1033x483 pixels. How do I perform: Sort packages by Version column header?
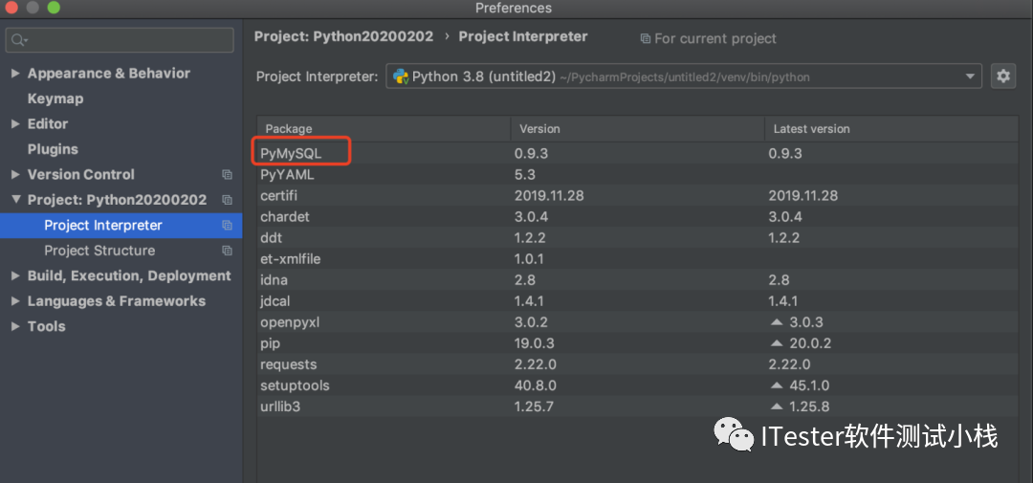tap(540, 128)
